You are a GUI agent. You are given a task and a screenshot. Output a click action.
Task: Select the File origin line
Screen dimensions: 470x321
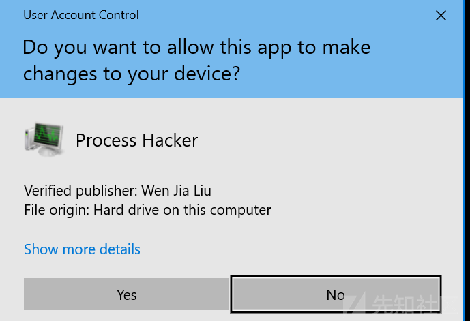coord(147,210)
